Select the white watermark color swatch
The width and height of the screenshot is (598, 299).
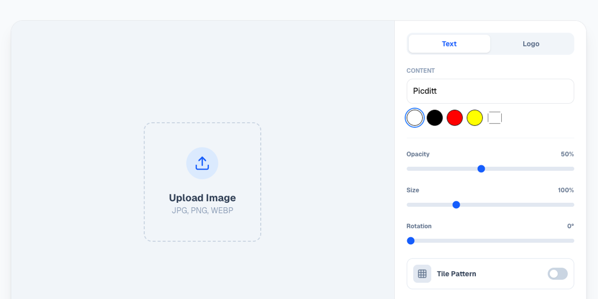415,118
